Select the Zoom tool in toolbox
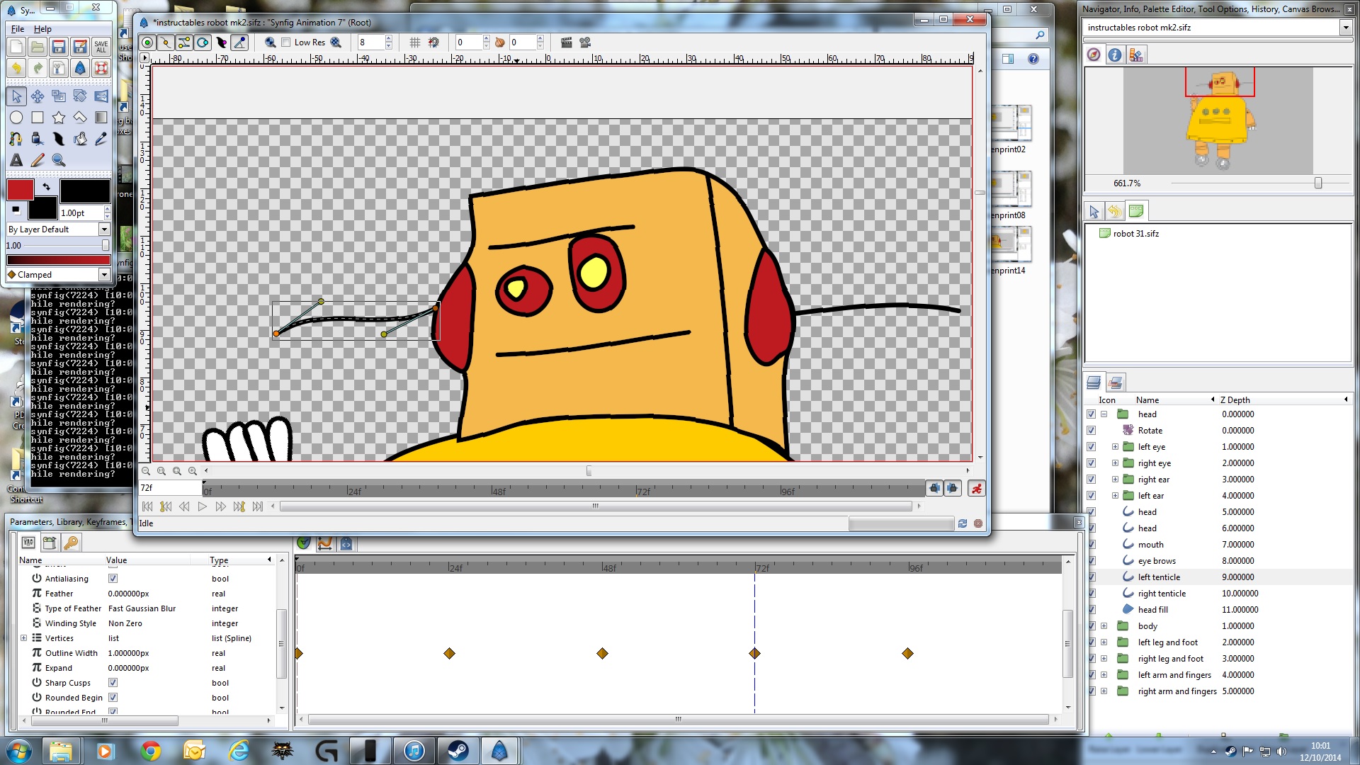Screen dimensions: 1360x765 [59, 160]
